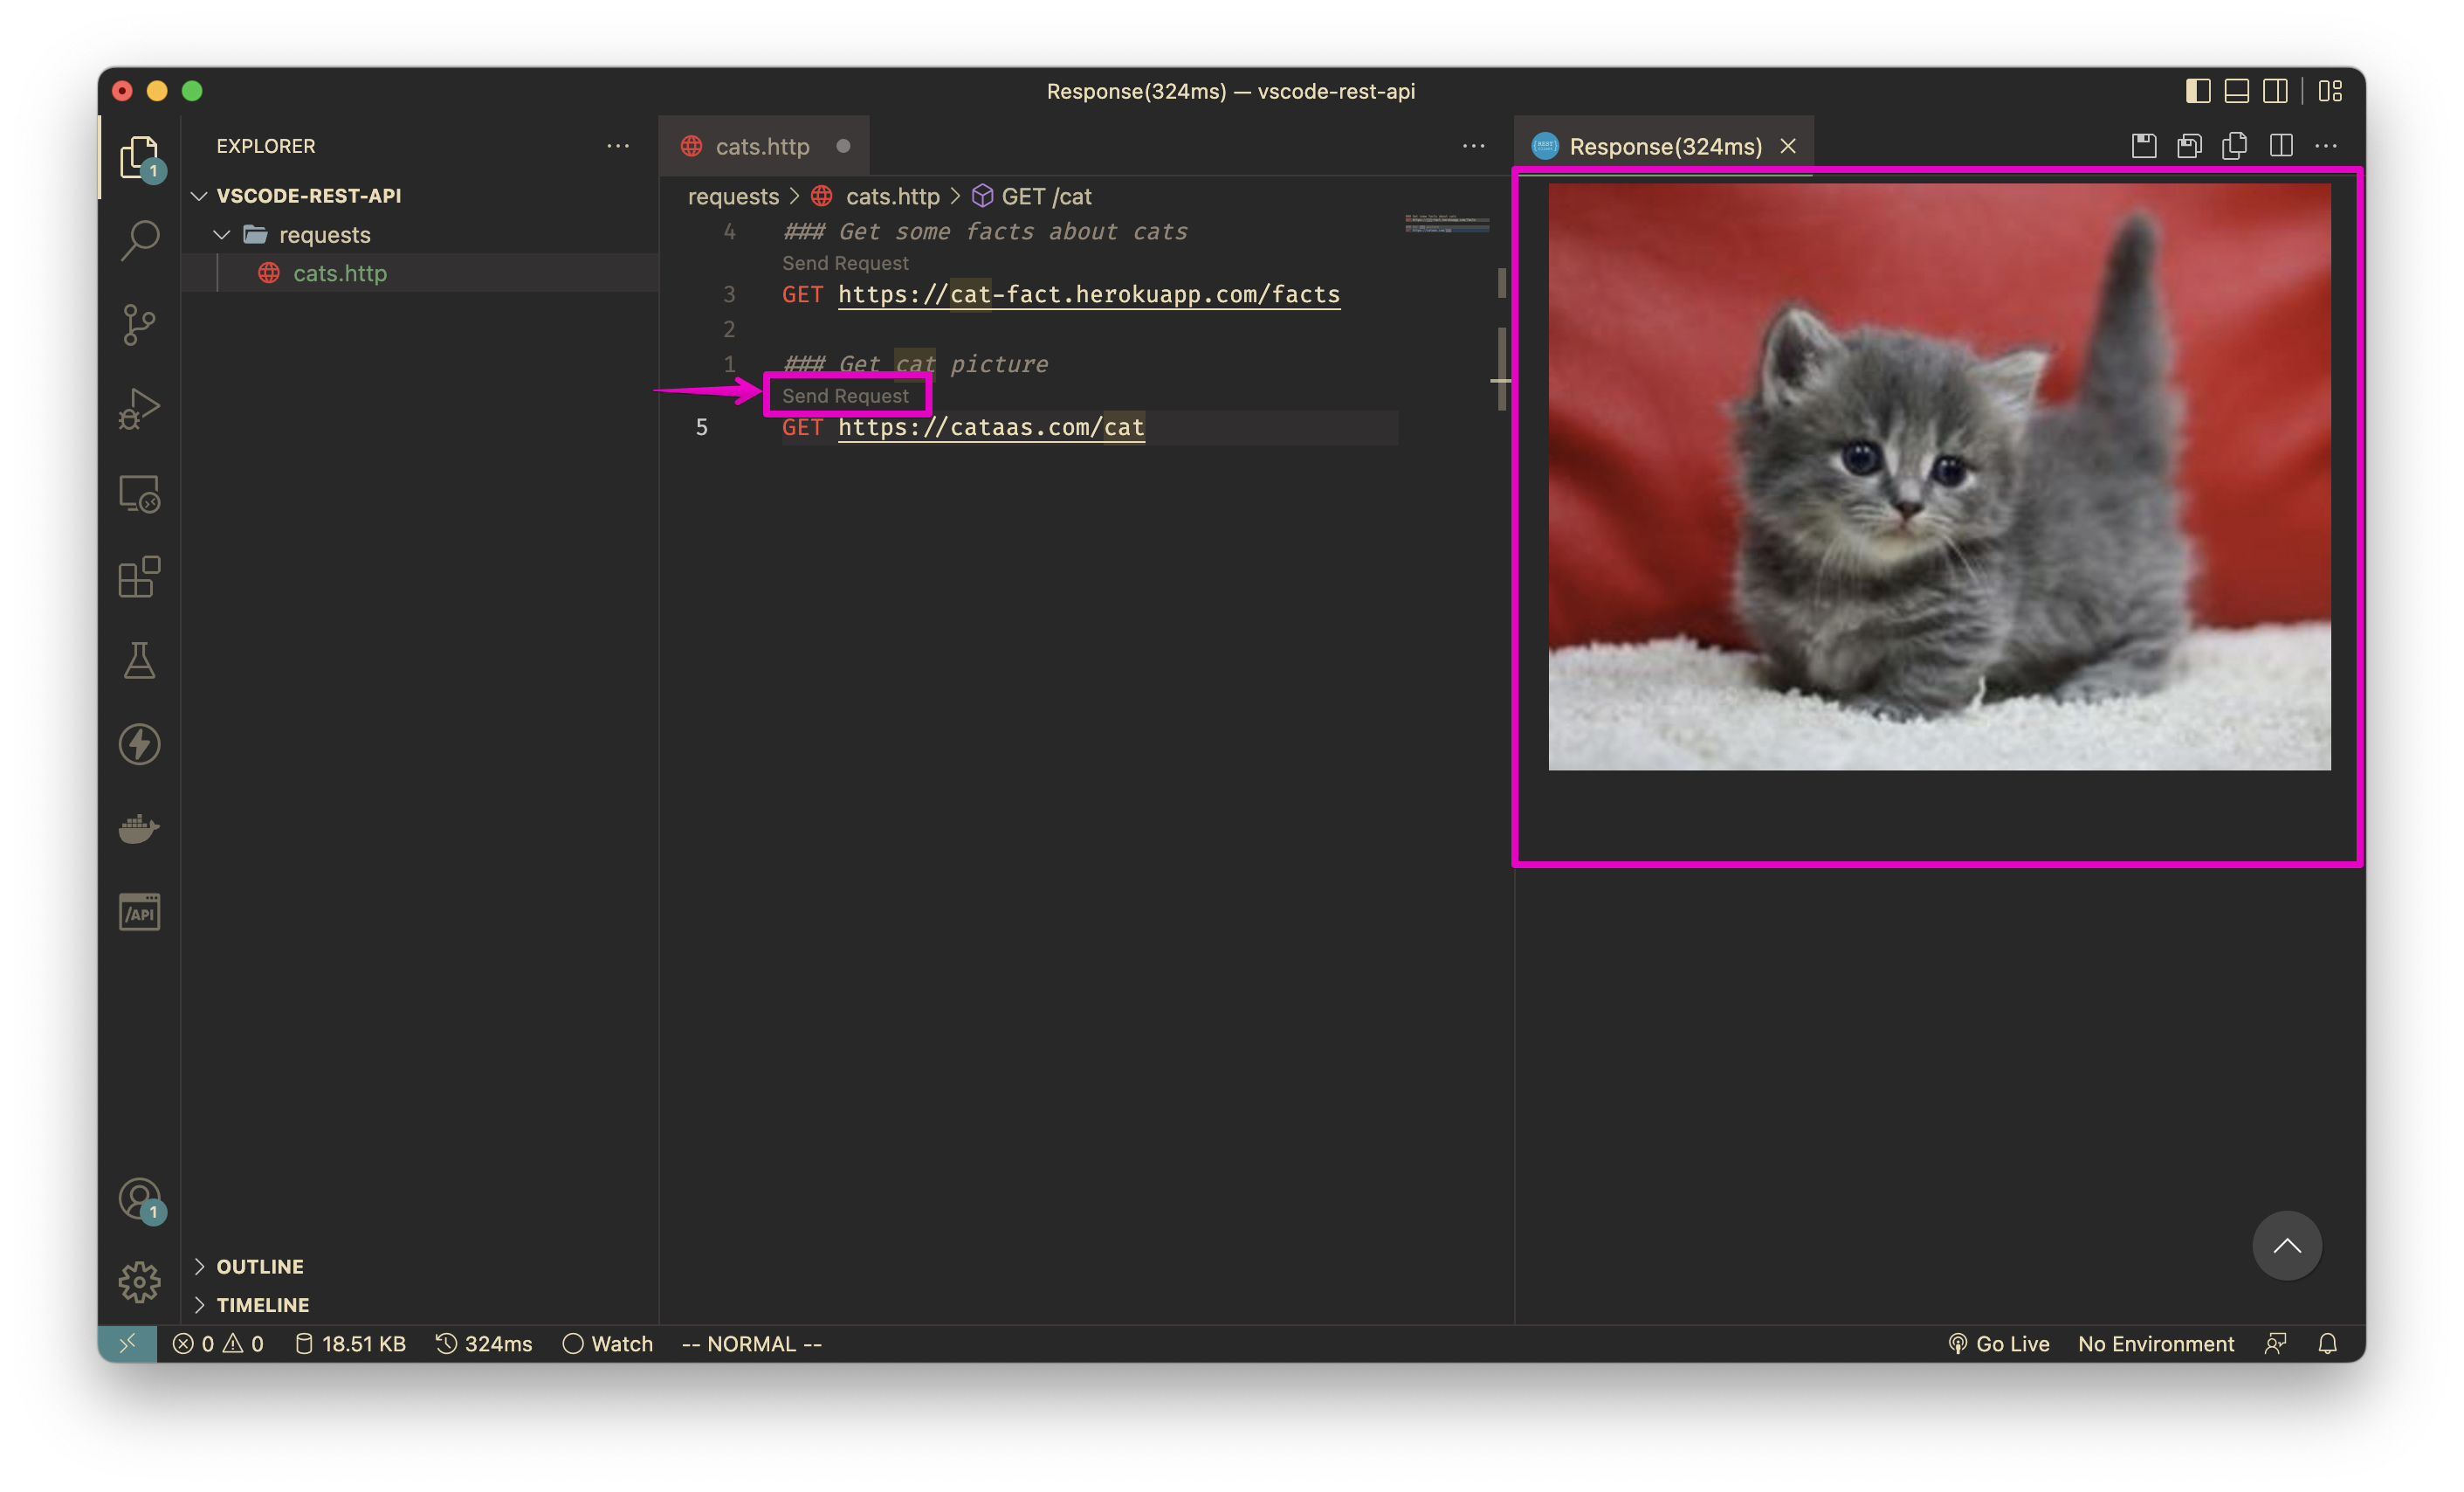Open remote window from status bar

pos(128,1343)
